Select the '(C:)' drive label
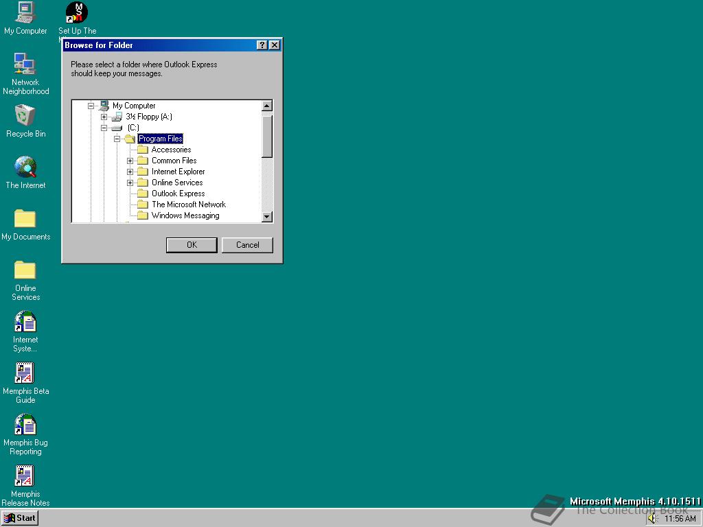 [133, 128]
